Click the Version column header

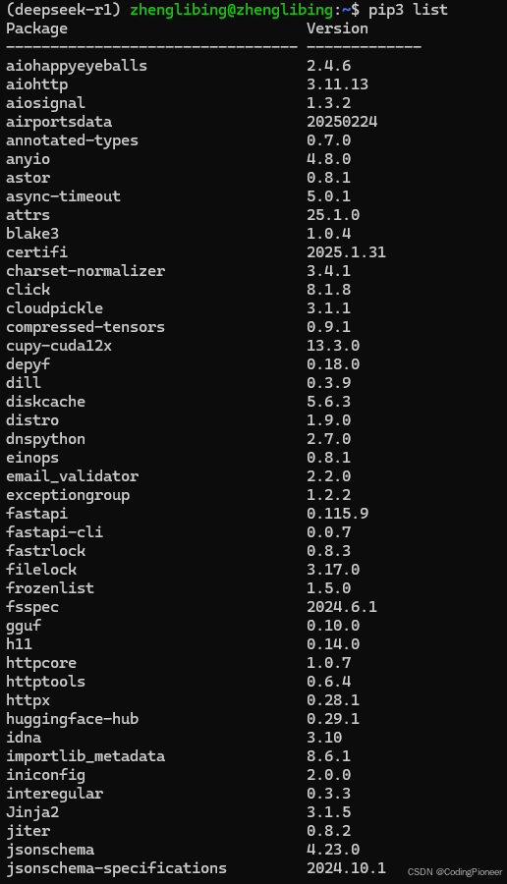(x=337, y=28)
